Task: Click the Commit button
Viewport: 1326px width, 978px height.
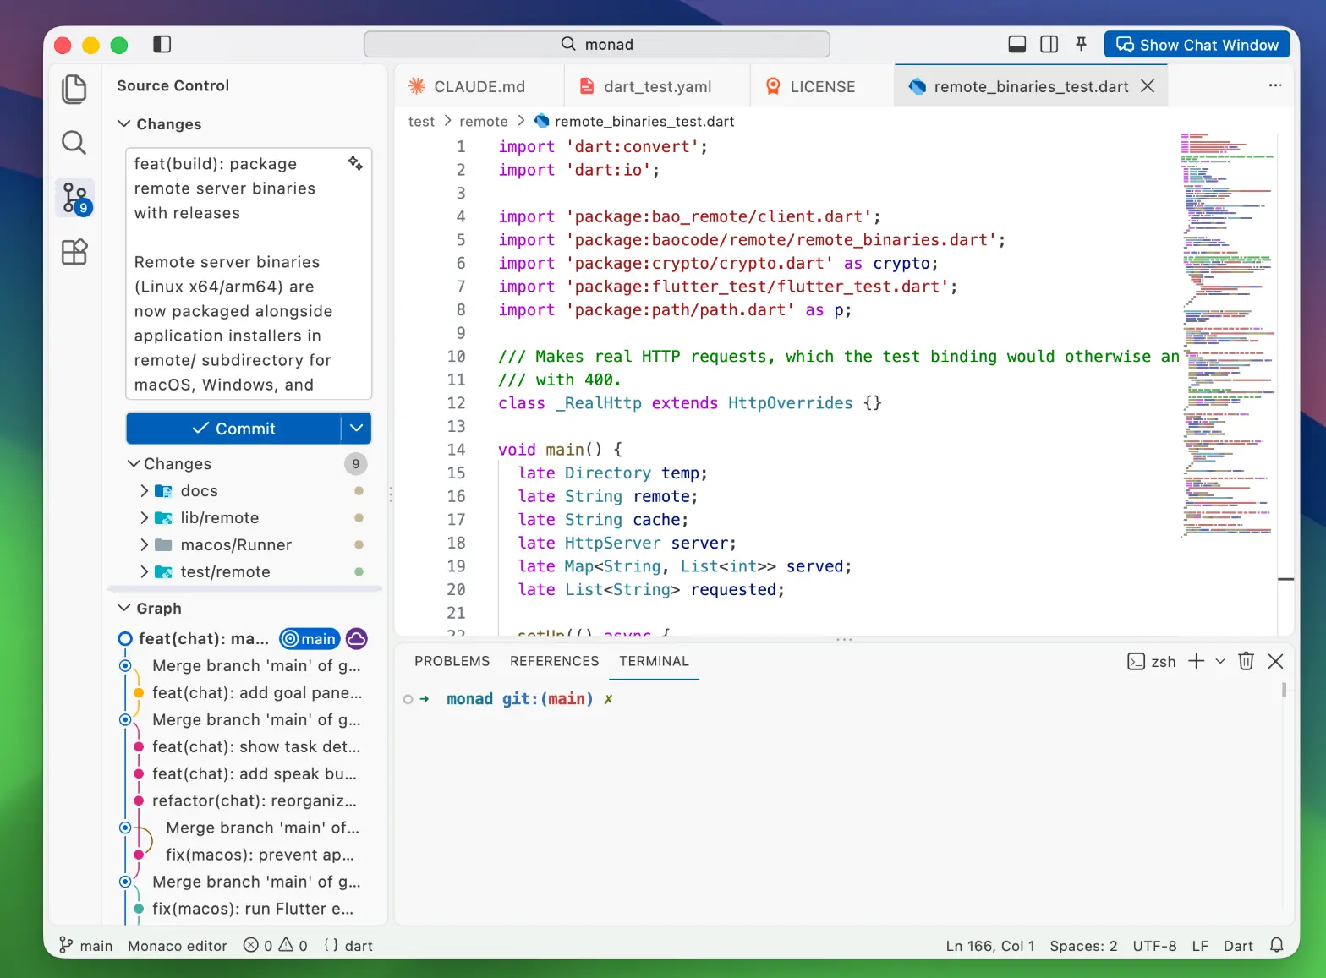Action: click(234, 429)
